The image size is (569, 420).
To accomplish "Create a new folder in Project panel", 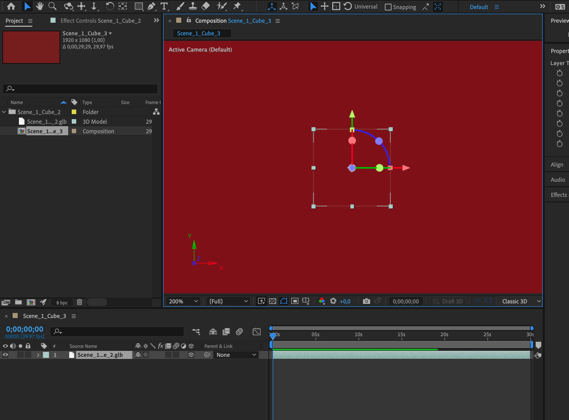I will point(18,302).
